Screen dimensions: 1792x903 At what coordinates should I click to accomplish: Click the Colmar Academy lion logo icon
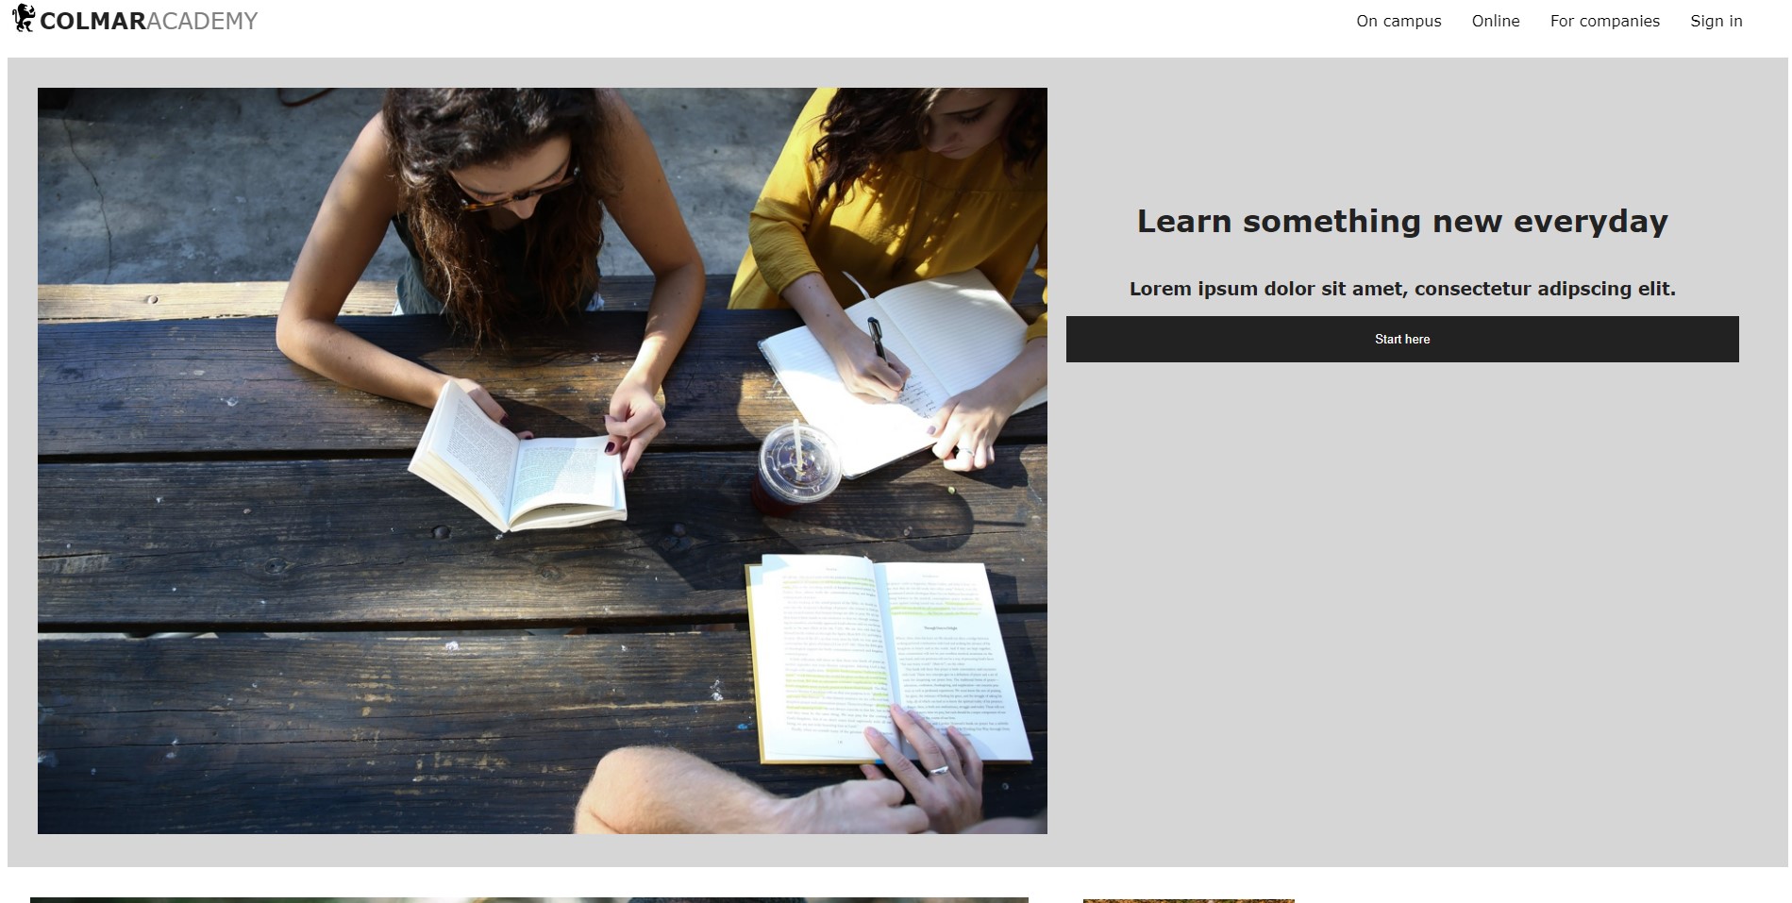click(x=24, y=18)
